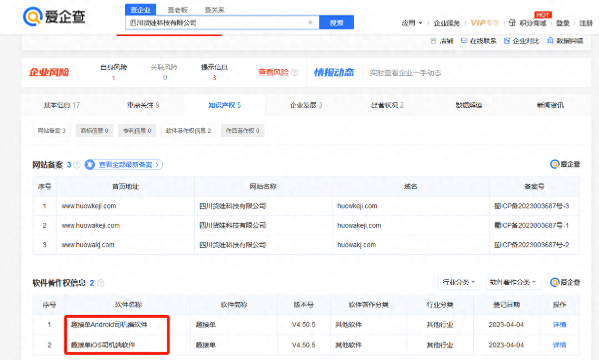
Task: Select 商标信息 0 sub-filter
Action: tap(95, 131)
